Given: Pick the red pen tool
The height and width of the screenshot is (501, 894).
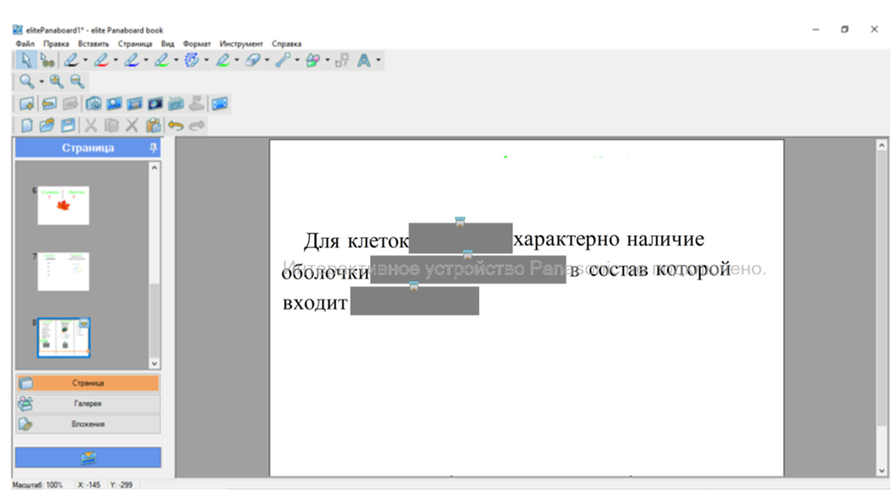Looking at the screenshot, I should click(101, 60).
